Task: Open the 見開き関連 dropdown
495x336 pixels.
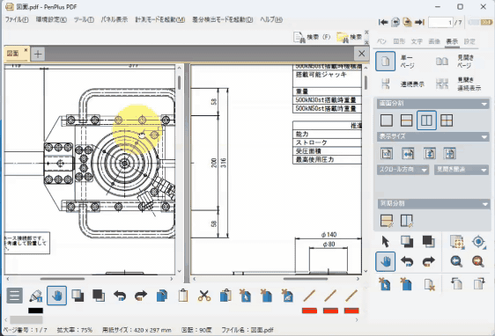Action: coord(462,170)
